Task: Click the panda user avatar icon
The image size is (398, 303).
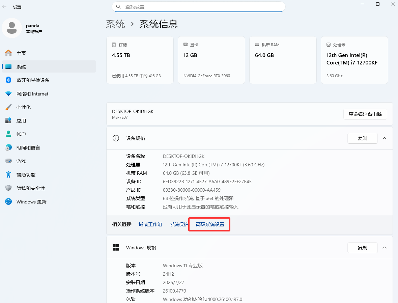Action: click(x=12, y=28)
